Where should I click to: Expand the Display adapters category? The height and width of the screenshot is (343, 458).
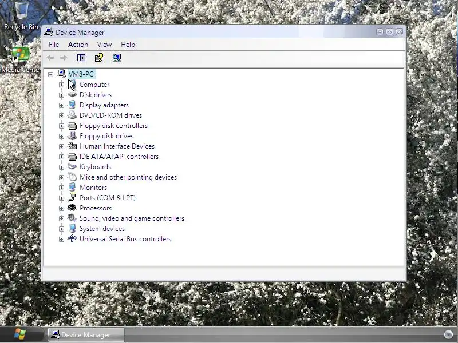(x=61, y=105)
